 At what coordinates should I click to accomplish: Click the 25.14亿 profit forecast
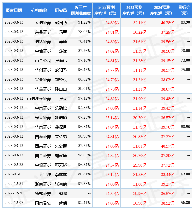[112, 118]
